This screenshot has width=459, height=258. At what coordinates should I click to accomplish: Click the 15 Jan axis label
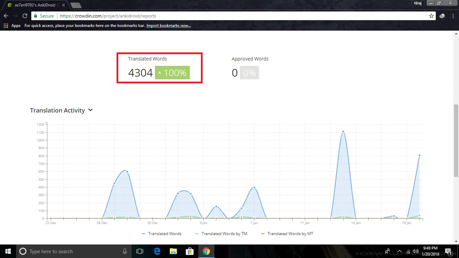(356, 223)
